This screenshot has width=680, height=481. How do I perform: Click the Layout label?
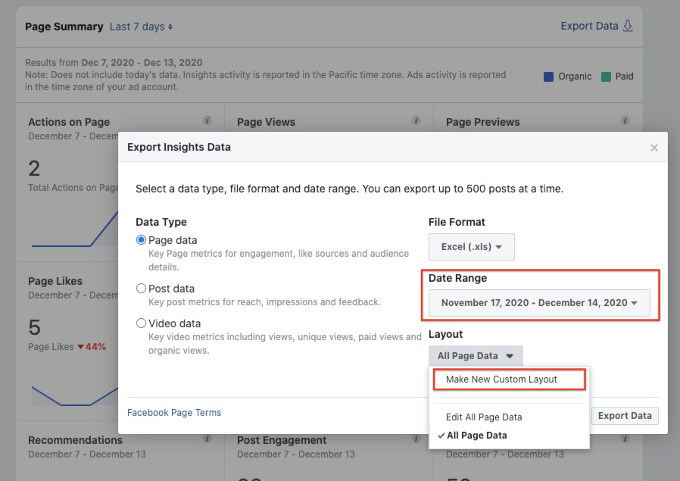(x=445, y=334)
